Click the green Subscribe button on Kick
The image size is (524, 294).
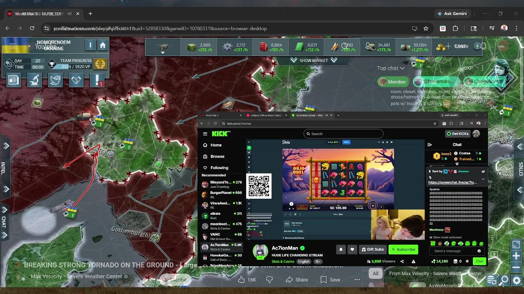(x=403, y=249)
